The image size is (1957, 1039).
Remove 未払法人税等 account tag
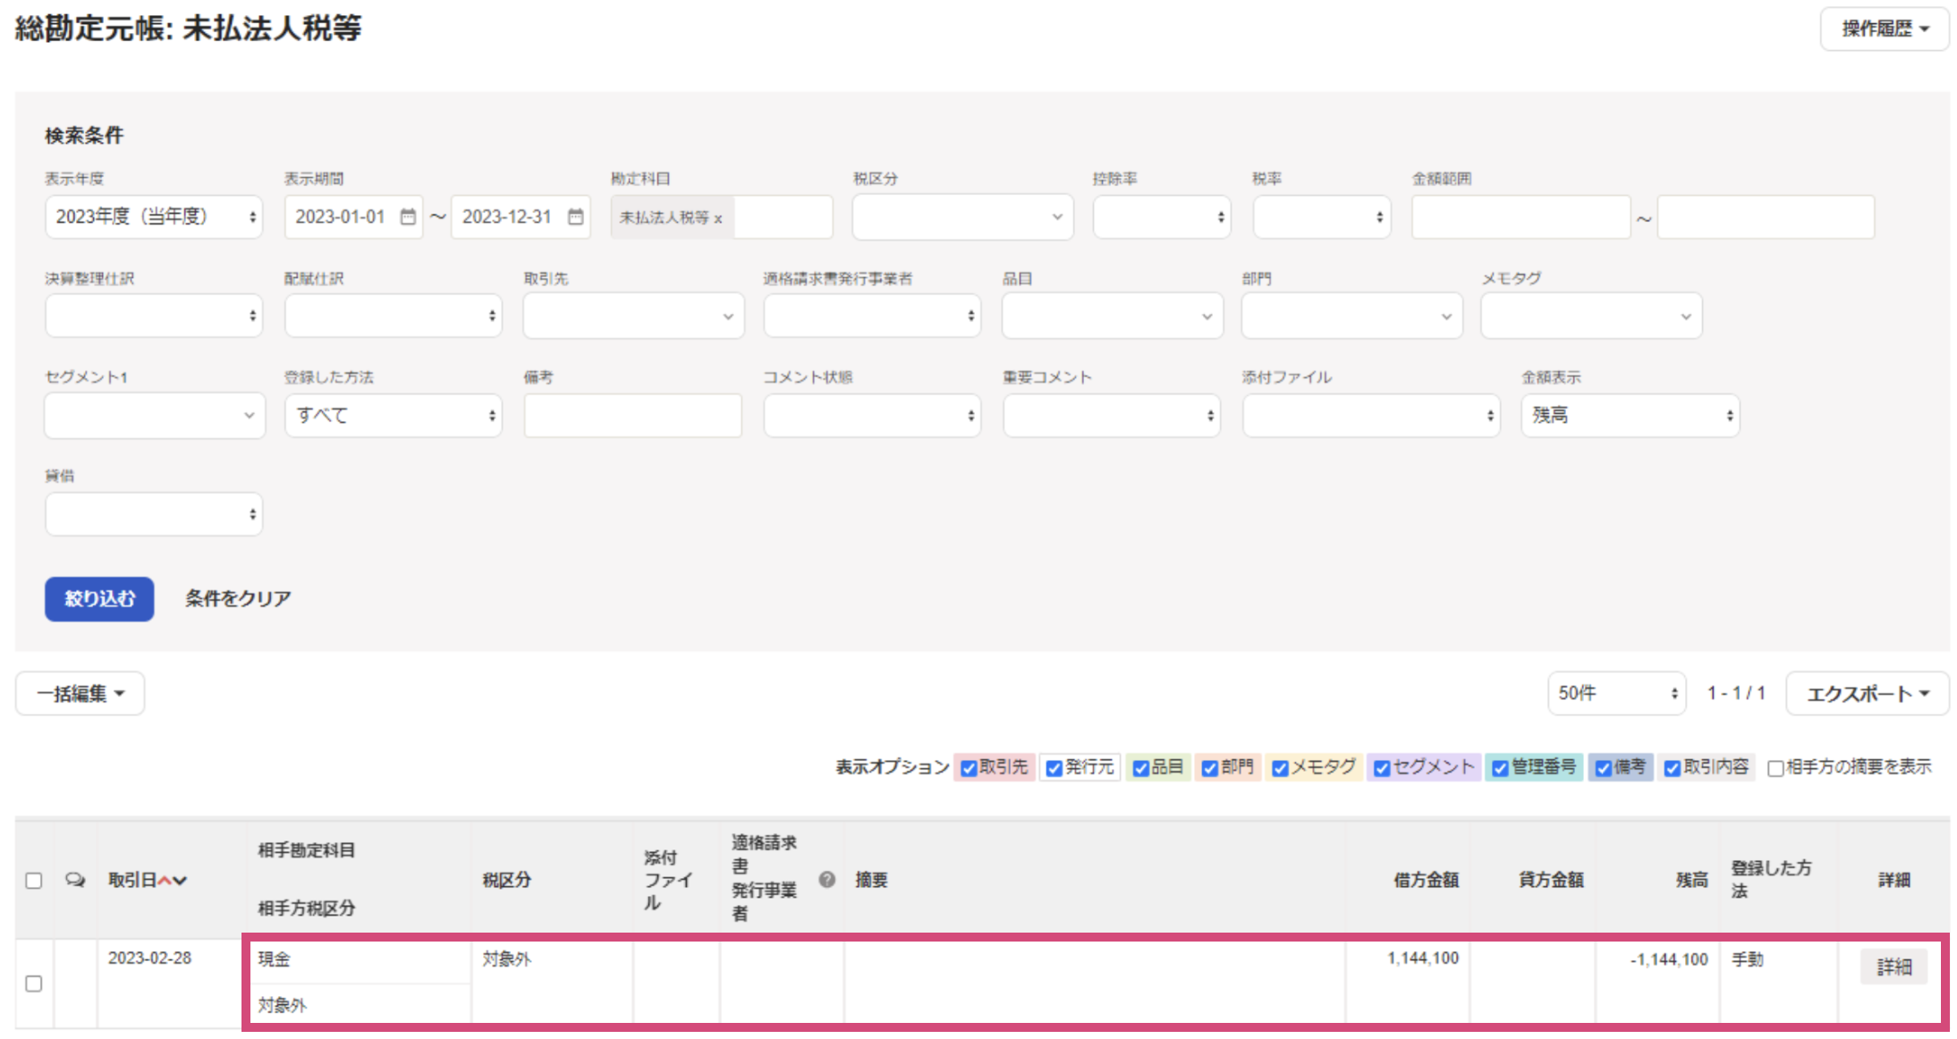click(x=717, y=218)
